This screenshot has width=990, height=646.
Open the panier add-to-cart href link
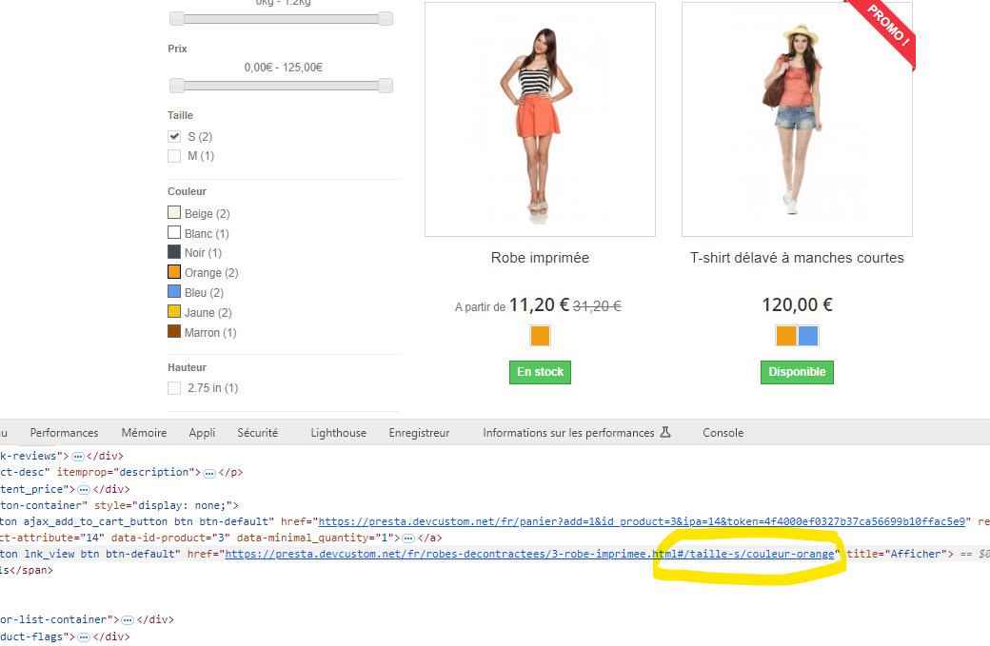coord(642,521)
